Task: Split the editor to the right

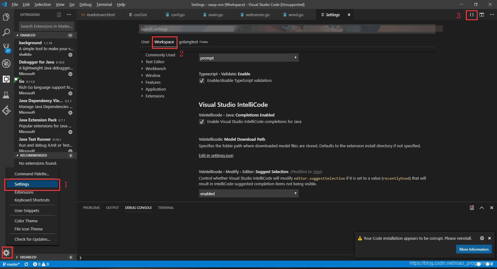Action: point(482,15)
